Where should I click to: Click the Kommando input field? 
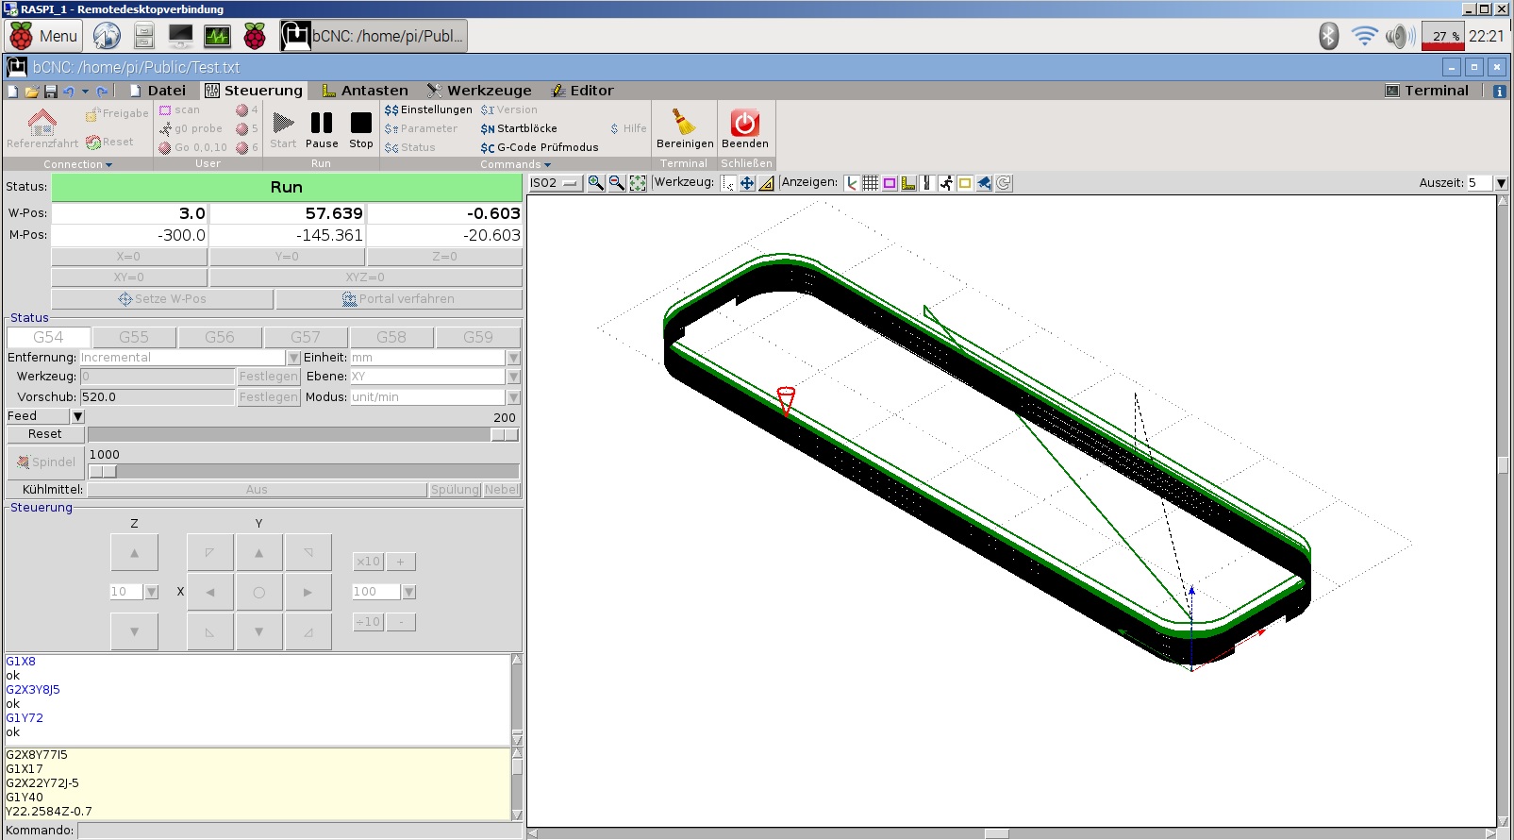(299, 831)
